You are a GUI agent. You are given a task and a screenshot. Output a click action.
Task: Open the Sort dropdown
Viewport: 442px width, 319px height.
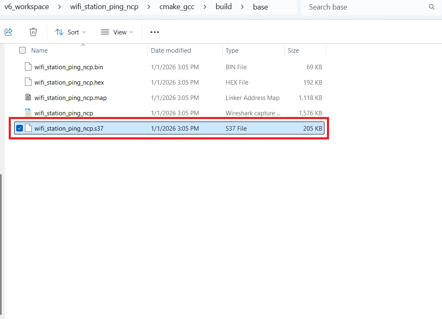(x=71, y=32)
